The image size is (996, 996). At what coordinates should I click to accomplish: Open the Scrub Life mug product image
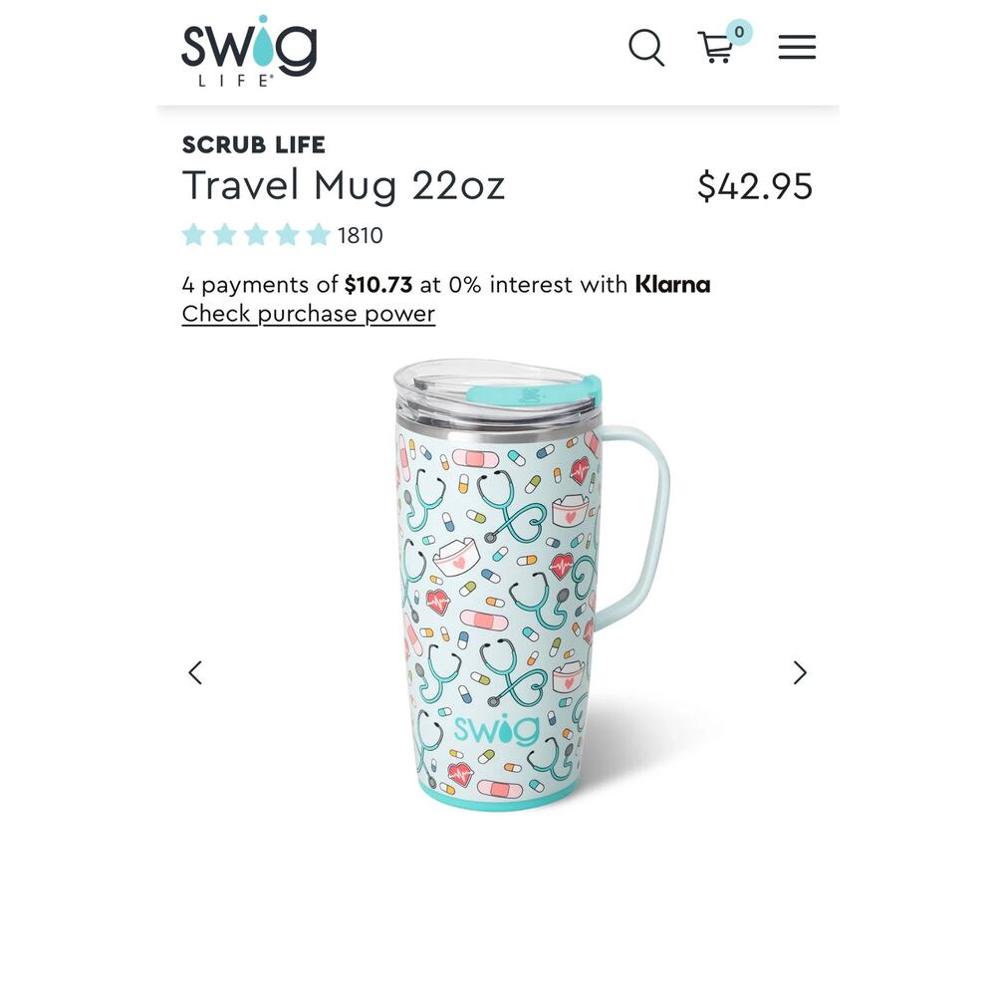click(531, 585)
